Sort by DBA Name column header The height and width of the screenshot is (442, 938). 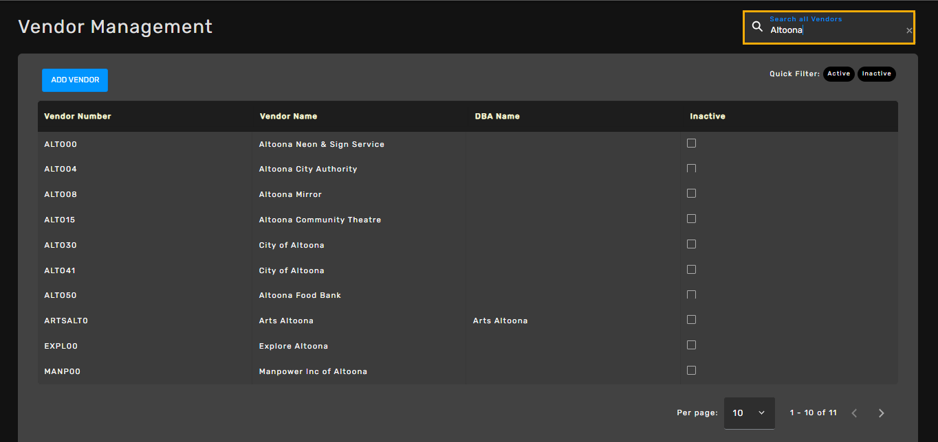[x=497, y=117]
